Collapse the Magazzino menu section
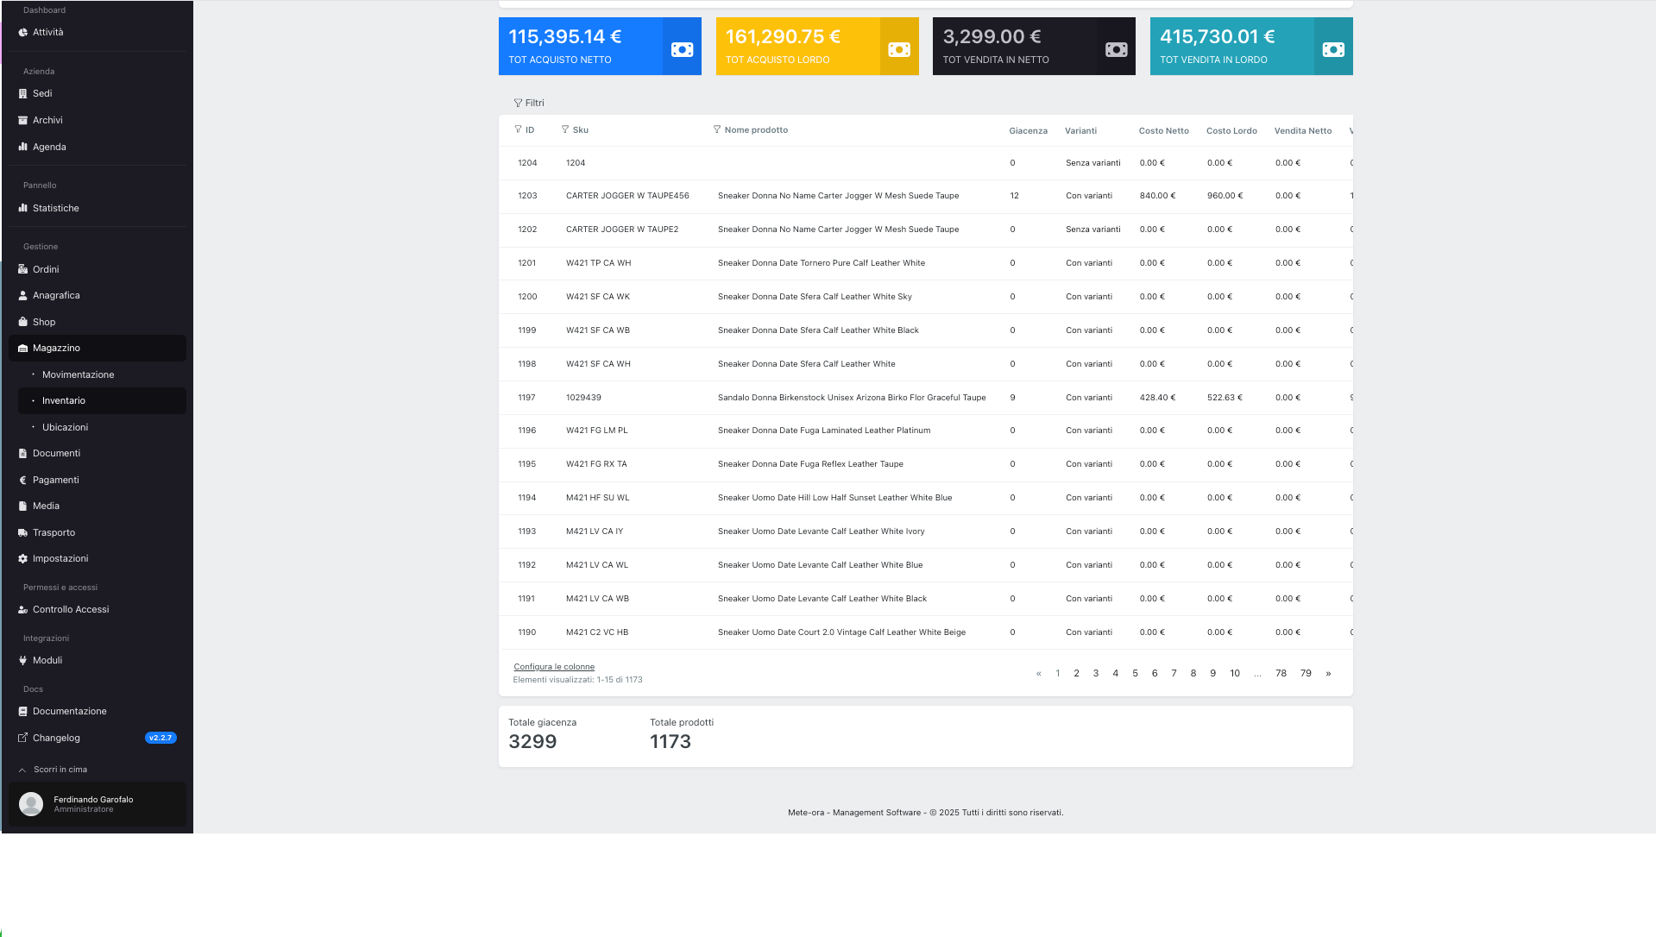This screenshot has height=937, width=1656. click(x=98, y=348)
